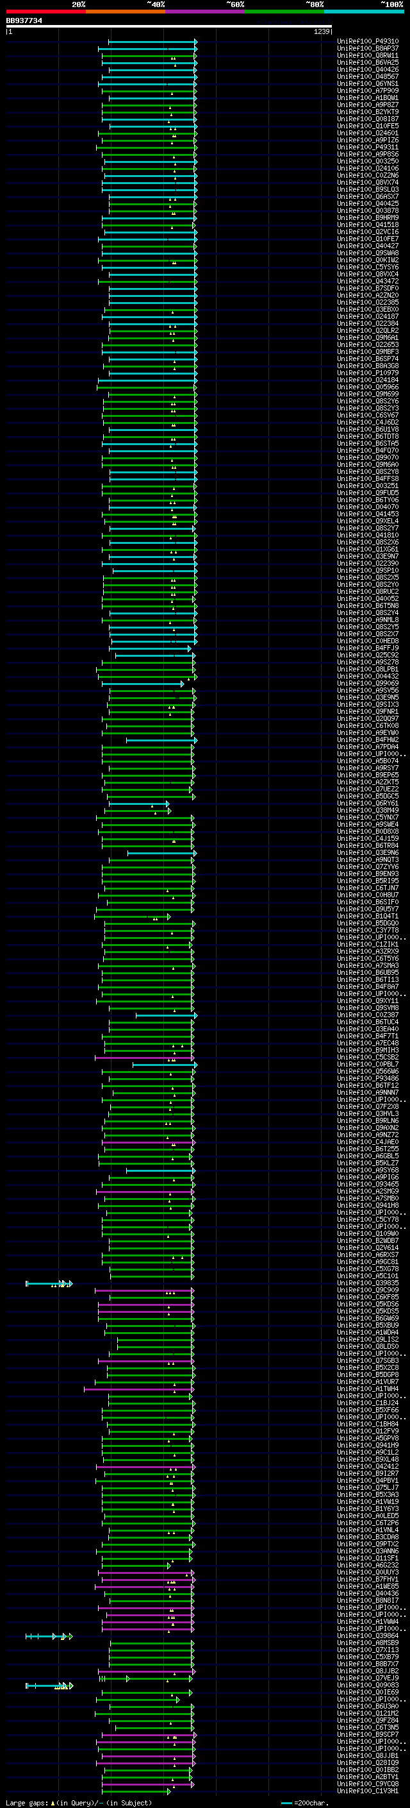Click the cyan alignment bar for UniRef100_Q39835

pyautogui.click(x=49, y=1284)
